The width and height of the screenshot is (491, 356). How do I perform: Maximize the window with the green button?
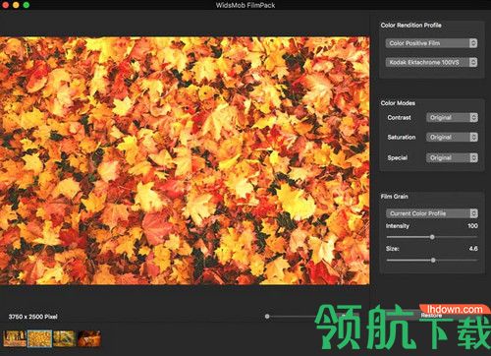27,5
